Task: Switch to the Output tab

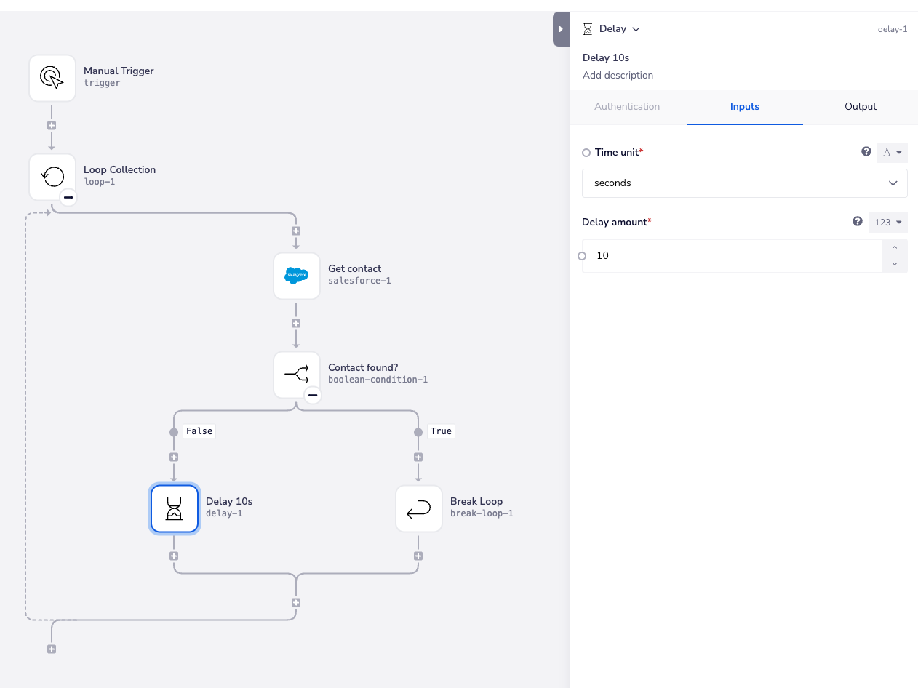Action: [861, 106]
